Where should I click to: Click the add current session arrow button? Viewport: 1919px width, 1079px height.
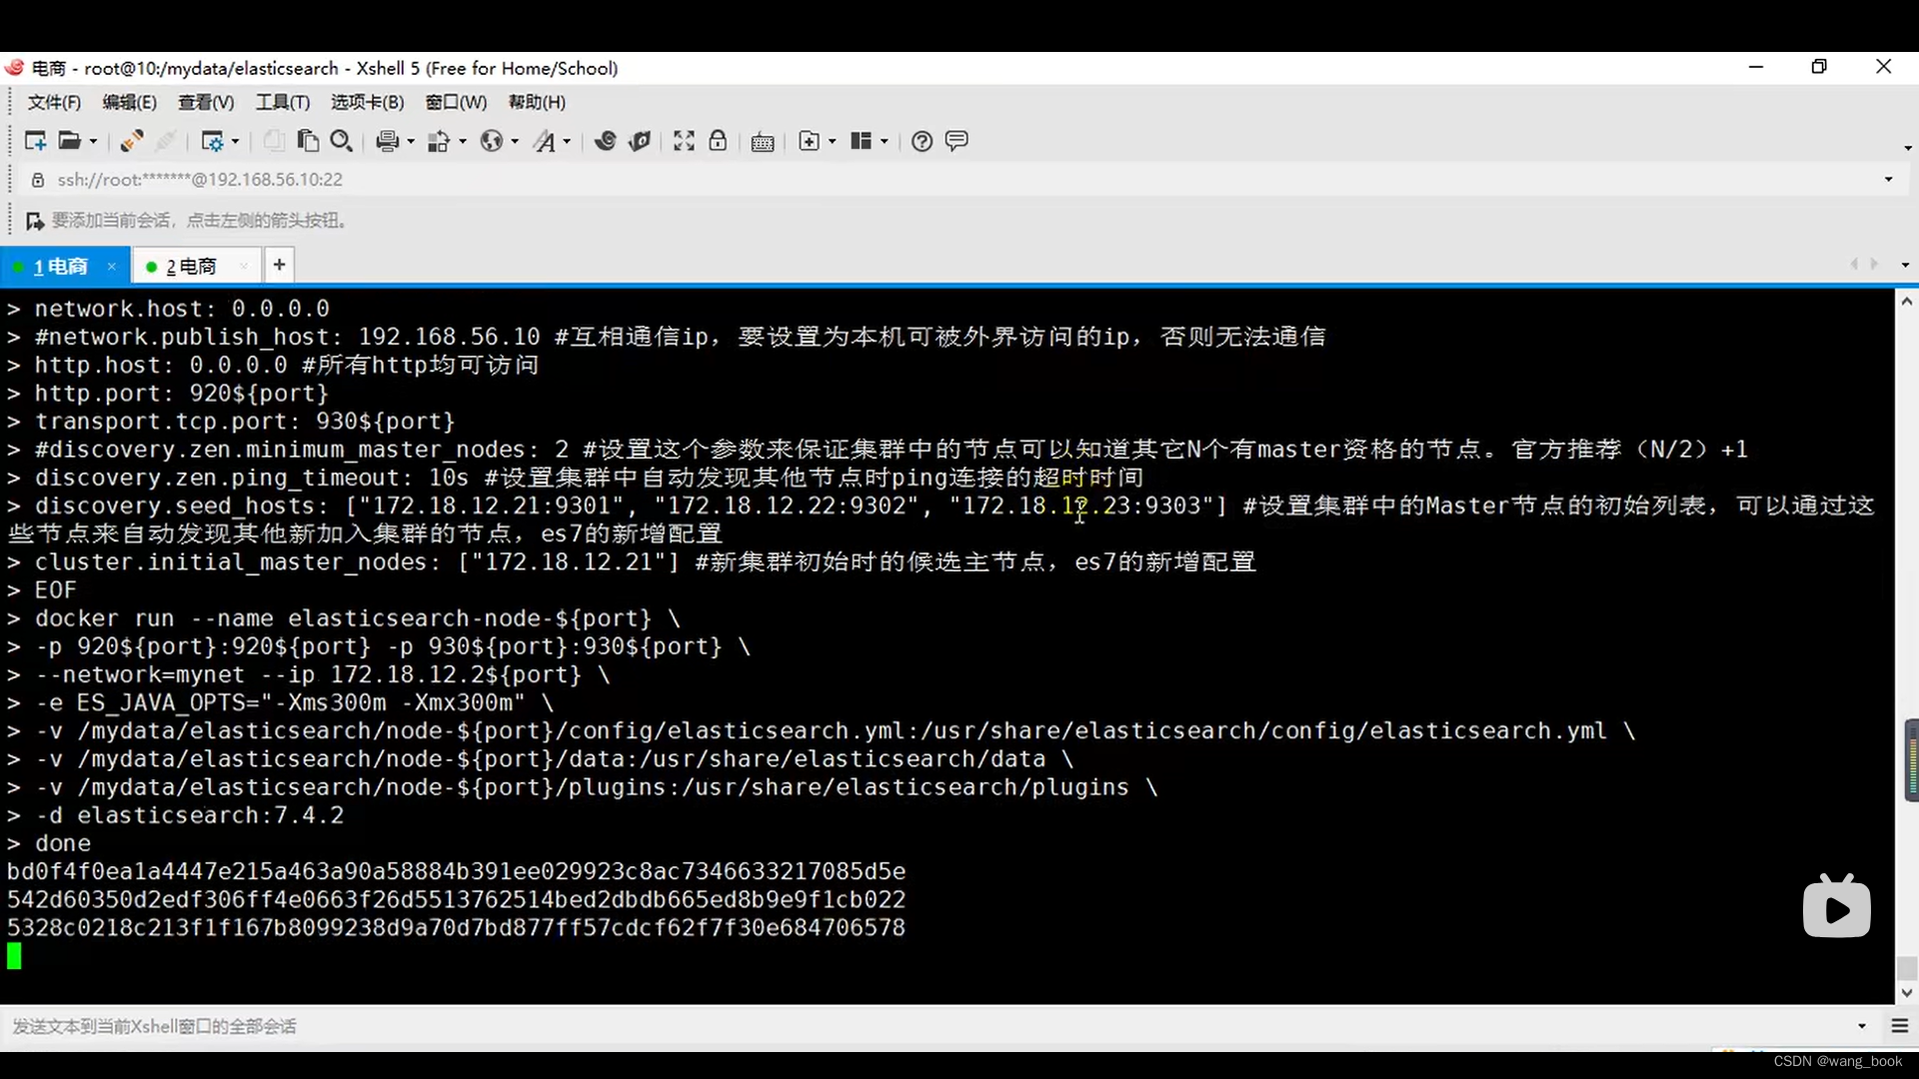point(35,221)
